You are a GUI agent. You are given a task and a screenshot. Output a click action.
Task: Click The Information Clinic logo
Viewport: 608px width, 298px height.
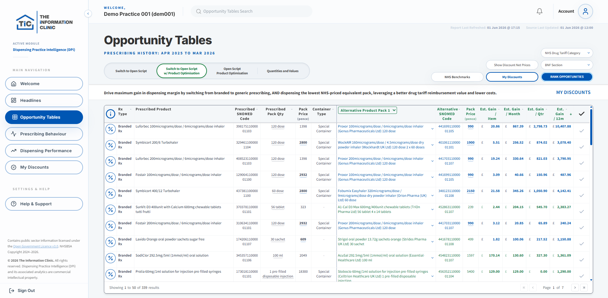[44, 22]
